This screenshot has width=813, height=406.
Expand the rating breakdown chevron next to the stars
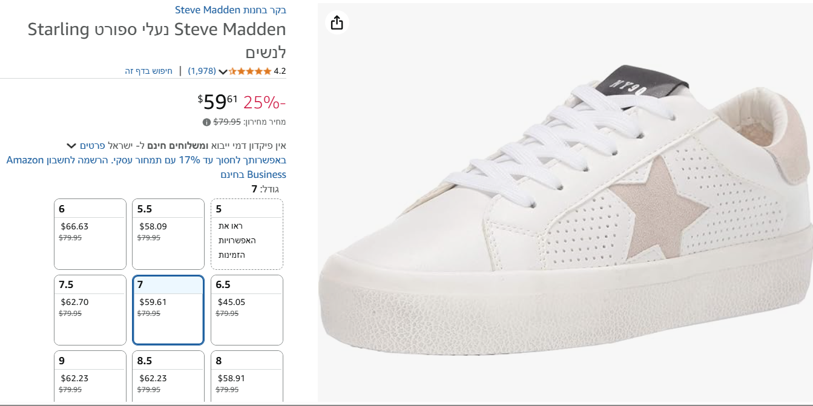click(223, 72)
